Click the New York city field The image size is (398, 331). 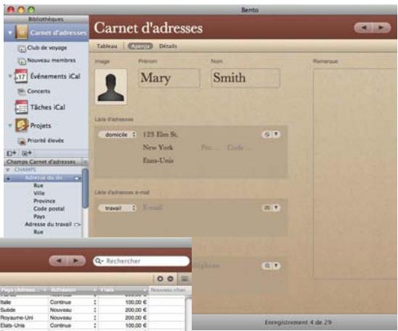(x=158, y=147)
